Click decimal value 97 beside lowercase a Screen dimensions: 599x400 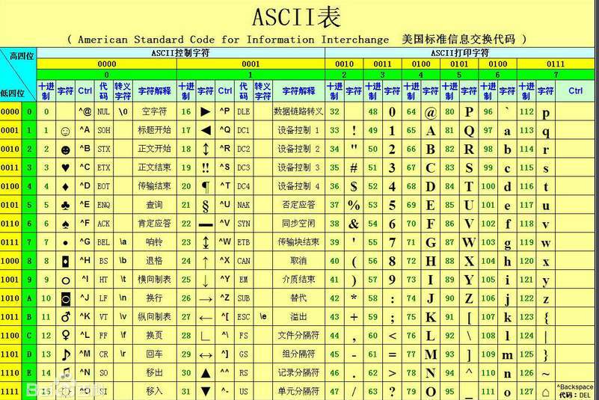(488, 130)
